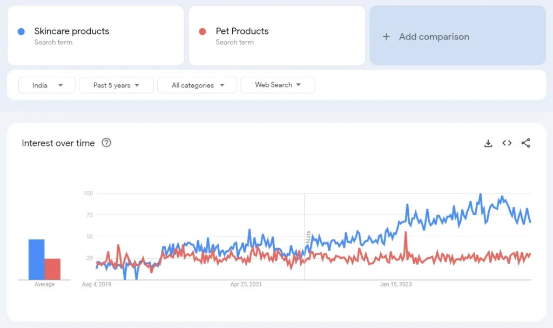Click the embed code icon
The width and height of the screenshot is (553, 328).
507,143
